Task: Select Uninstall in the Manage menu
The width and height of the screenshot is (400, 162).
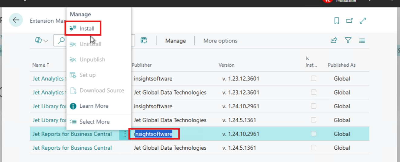Action: [86, 44]
